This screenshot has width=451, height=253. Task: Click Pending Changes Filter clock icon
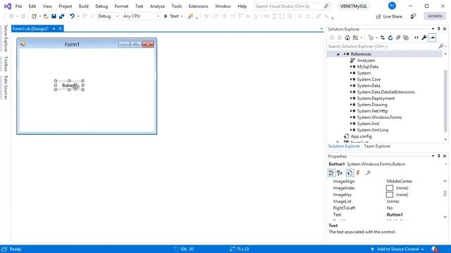(371, 37)
